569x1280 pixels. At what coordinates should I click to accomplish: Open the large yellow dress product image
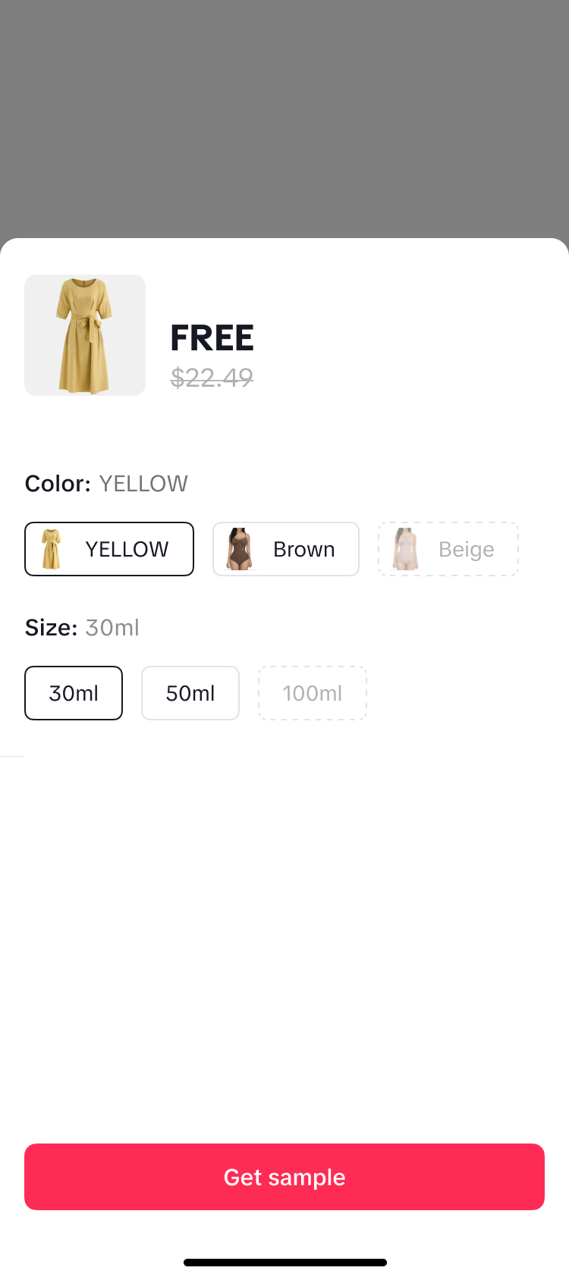85,335
